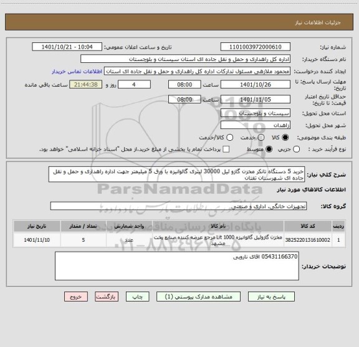Click the تعداد / مقدار column header
This screenshot has height=347, width=359.
(84, 226)
